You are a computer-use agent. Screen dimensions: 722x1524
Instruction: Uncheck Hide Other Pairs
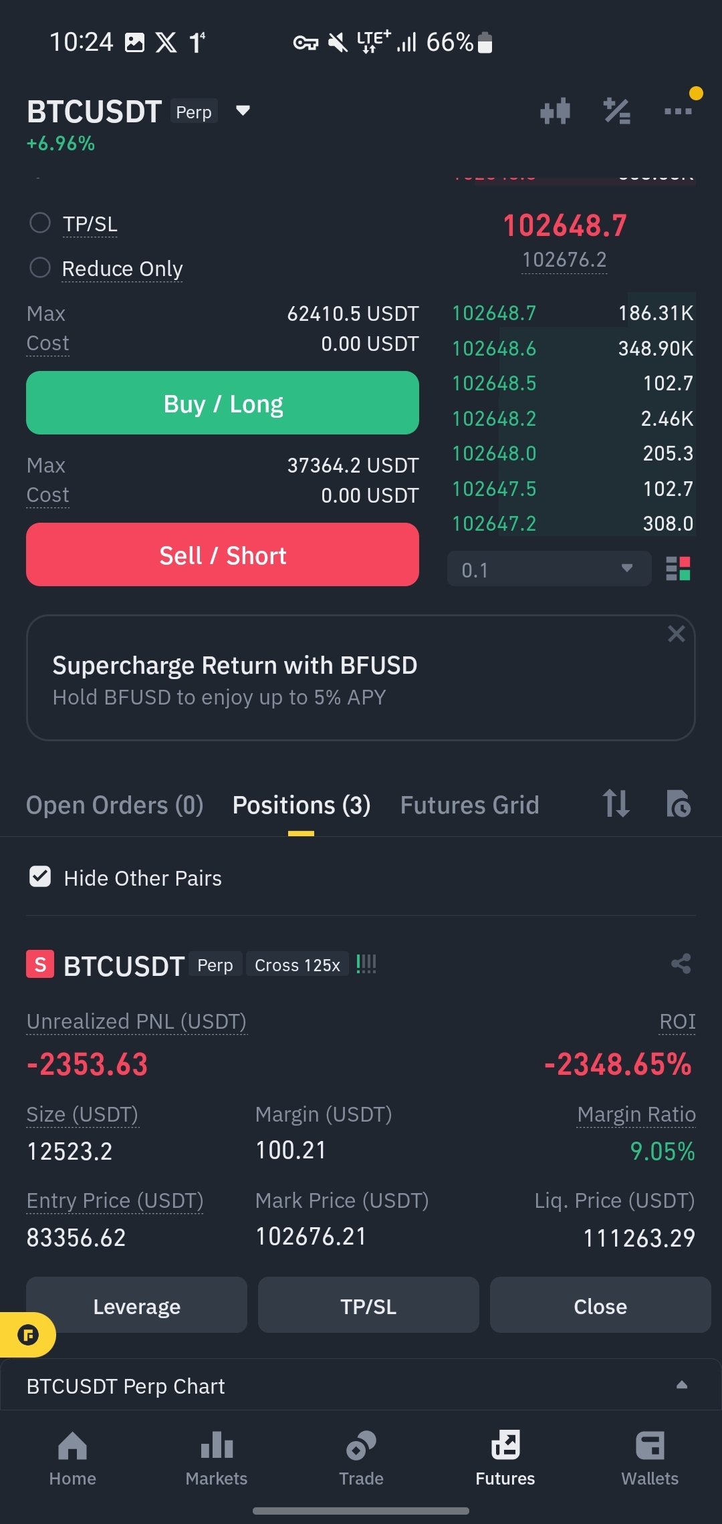40,876
